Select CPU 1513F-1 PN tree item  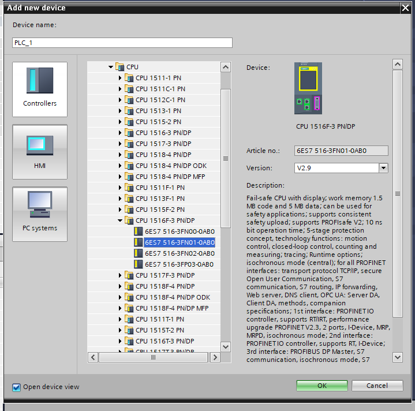click(160, 199)
